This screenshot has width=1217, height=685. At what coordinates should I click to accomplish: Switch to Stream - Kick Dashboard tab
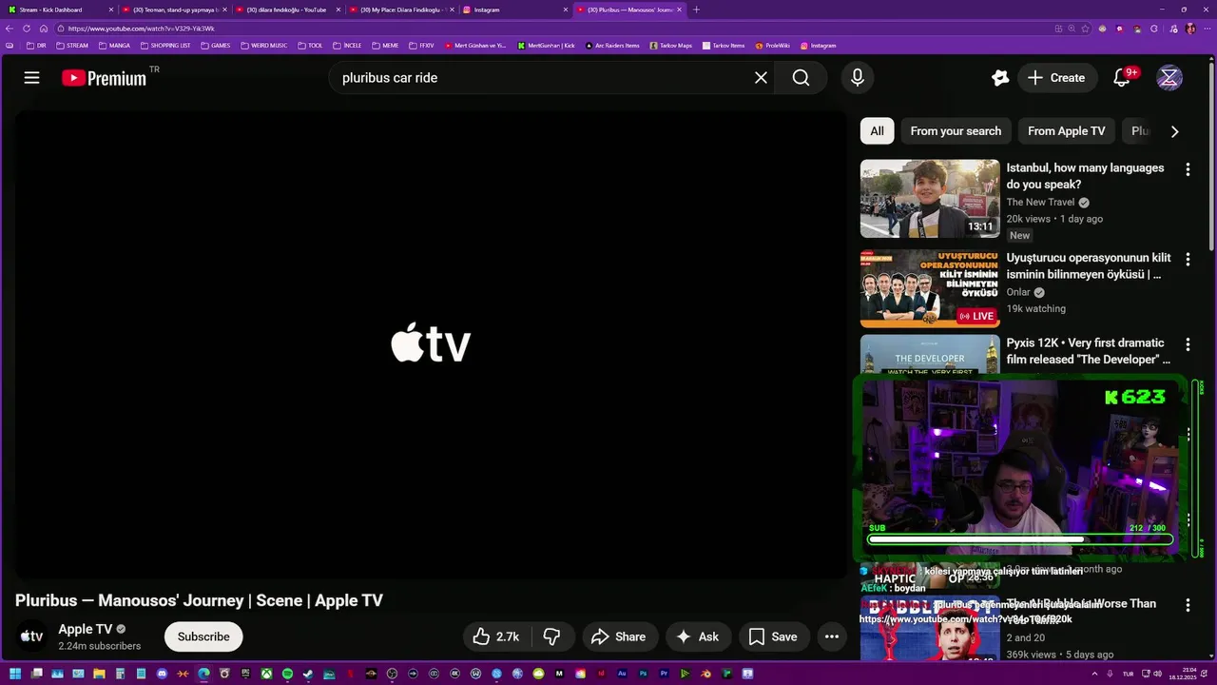pos(61,10)
